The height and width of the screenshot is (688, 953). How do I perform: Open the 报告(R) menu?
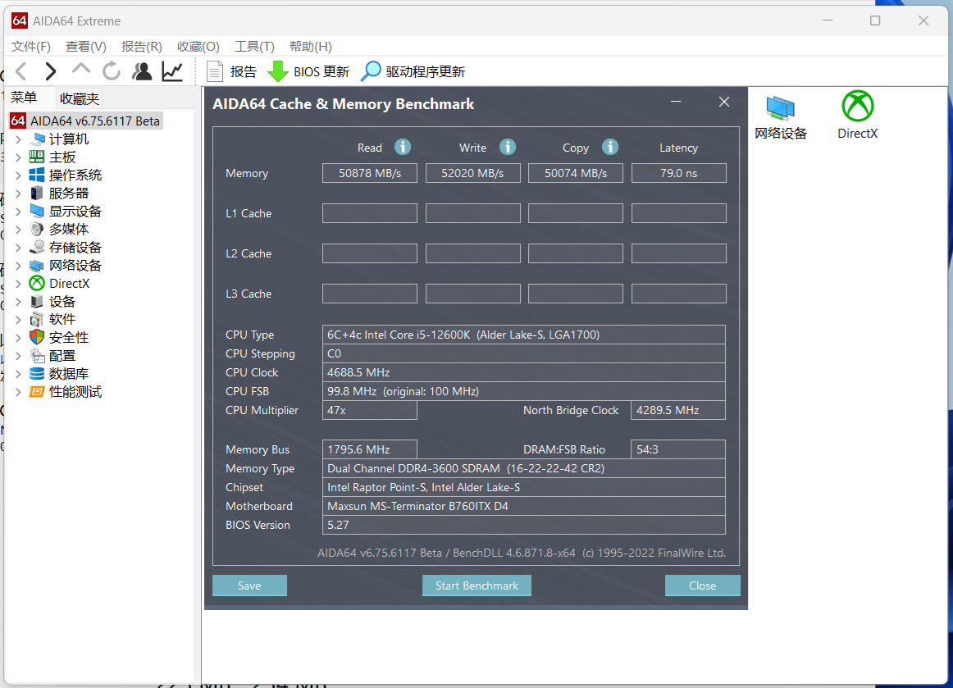(x=142, y=47)
